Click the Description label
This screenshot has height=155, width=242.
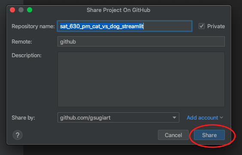[27, 56]
